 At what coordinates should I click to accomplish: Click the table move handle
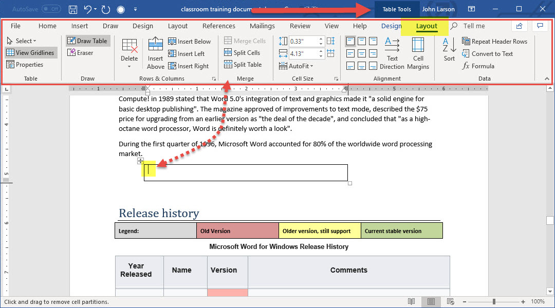(x=140, y=161)
